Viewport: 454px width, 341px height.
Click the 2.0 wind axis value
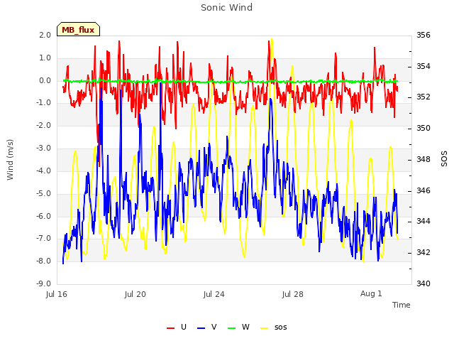pyautogui.click(x=45, y=35)
